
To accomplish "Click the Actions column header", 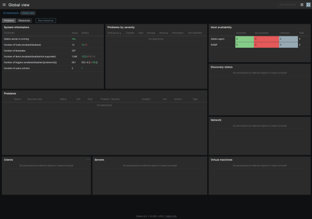I will (x=177, y=99).
